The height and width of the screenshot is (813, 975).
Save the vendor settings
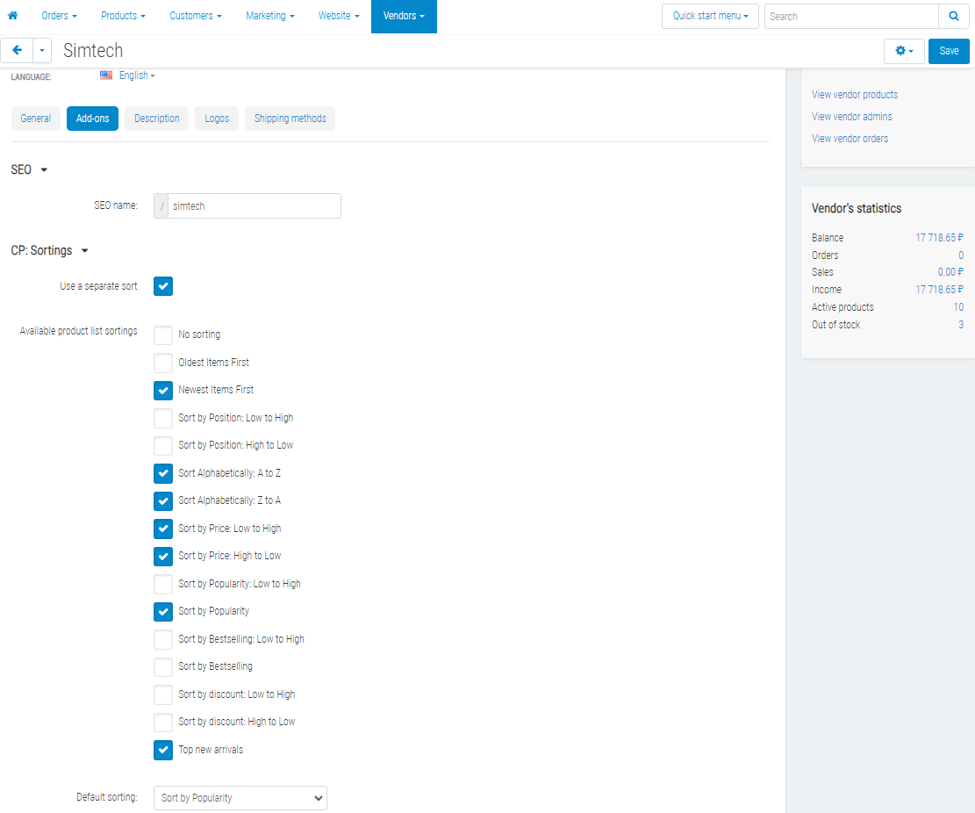(949, 51)
